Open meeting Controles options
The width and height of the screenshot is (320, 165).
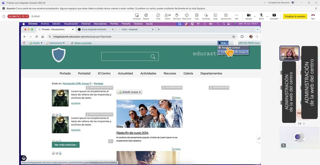[206, 16]
